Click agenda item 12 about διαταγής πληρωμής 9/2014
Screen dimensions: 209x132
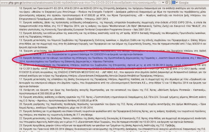tap(113, 35)
